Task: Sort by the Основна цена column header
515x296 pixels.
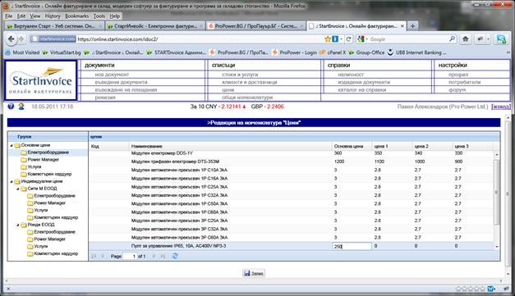Action: 352,146
